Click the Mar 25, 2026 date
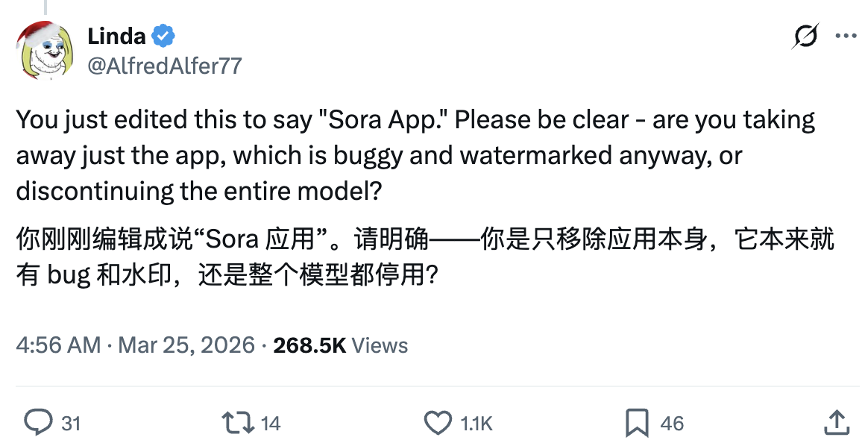 pyautogui.click(x=186, y=345)
